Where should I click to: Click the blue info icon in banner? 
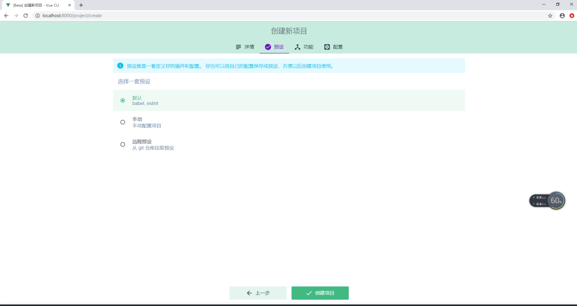tap(120, 66)
